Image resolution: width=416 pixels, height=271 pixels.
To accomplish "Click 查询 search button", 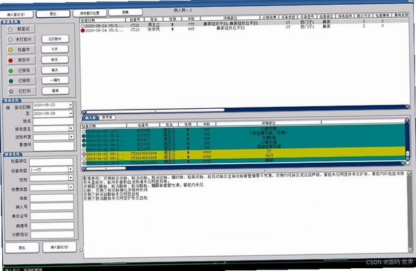I will point(55,91).
